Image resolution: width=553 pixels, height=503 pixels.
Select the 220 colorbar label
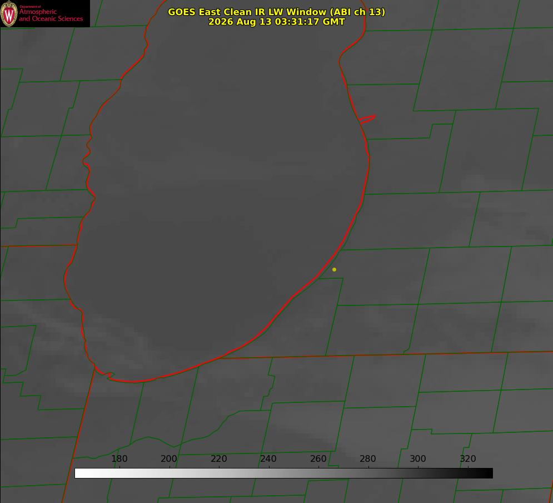point(218,458)
